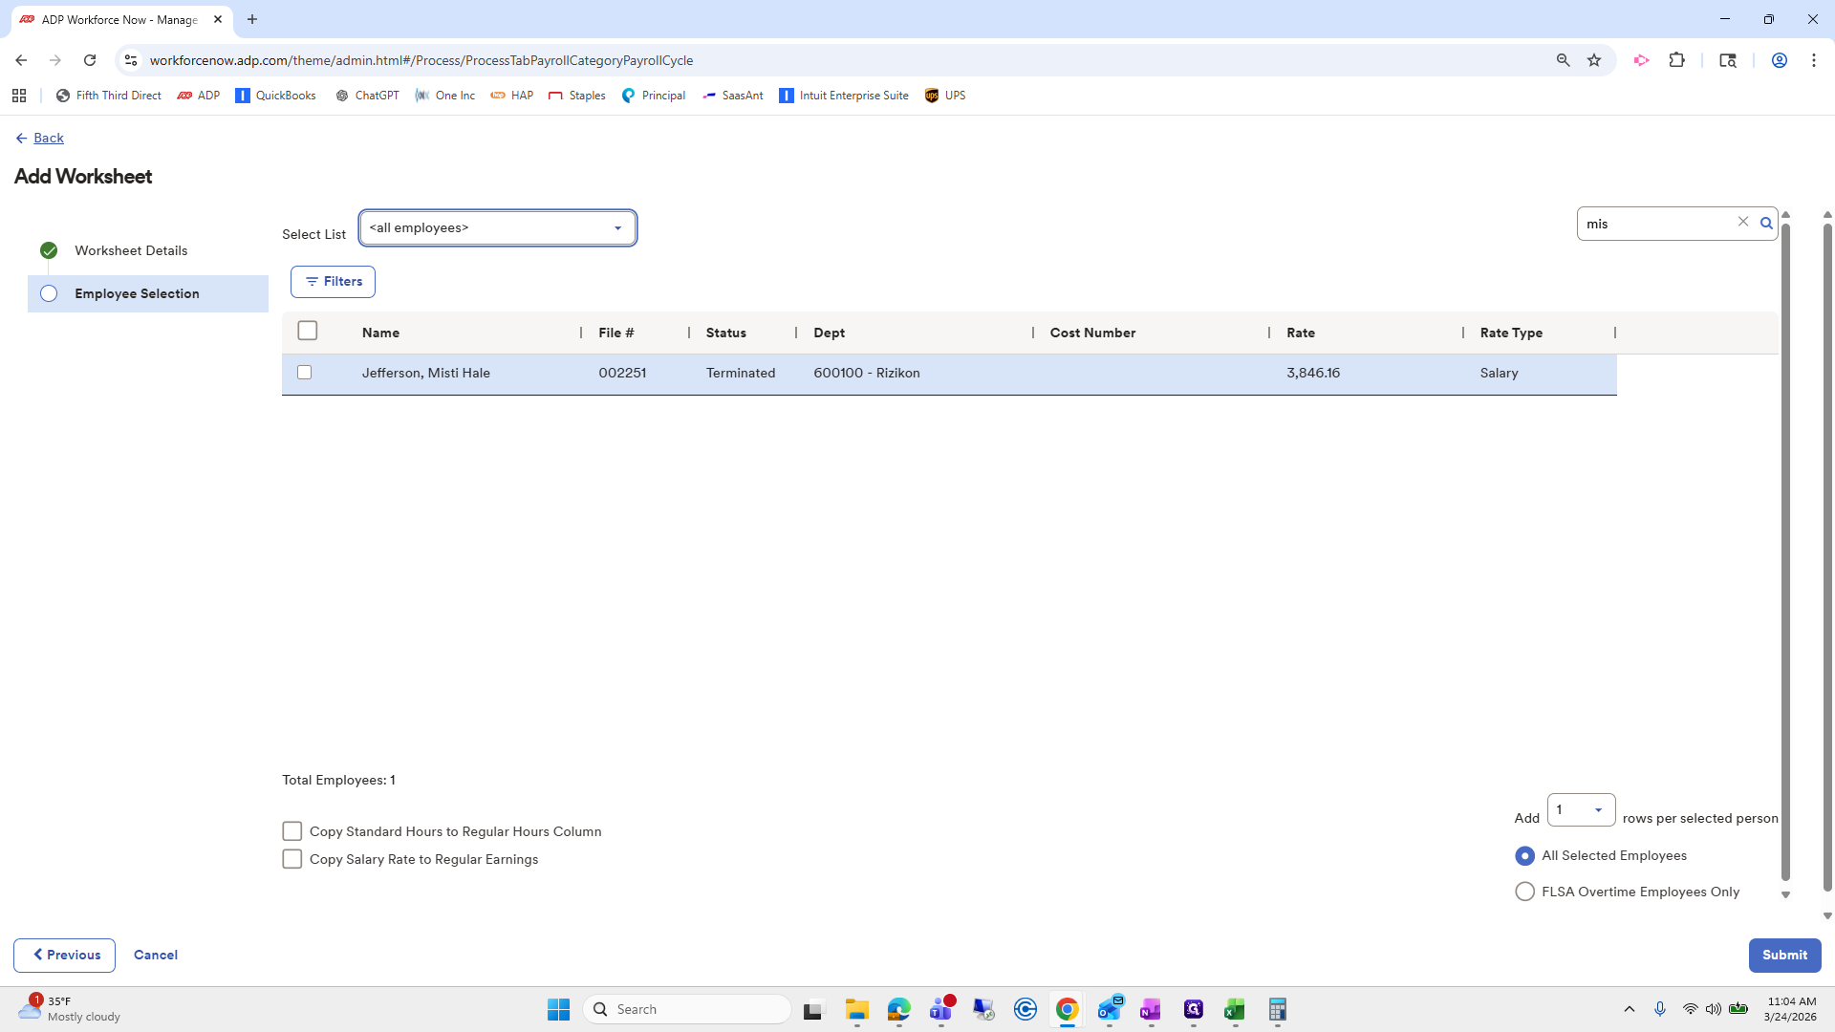Image resolution: width=1835 pixels, height=1032 pixels.
Task: Check the box for Jefferson, Misti Hale
Action: point(305,373)
